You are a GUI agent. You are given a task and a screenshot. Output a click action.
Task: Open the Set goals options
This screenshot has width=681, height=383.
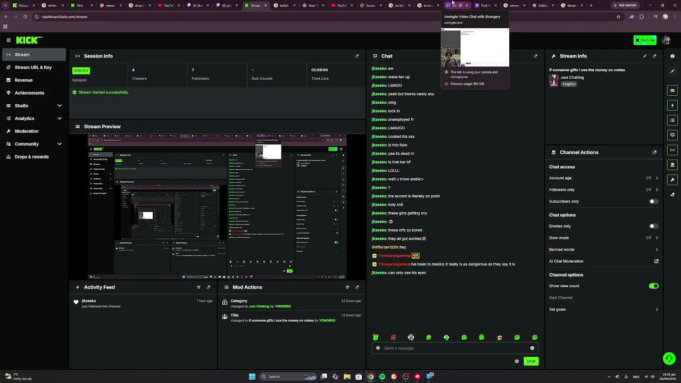coord(604,309)
